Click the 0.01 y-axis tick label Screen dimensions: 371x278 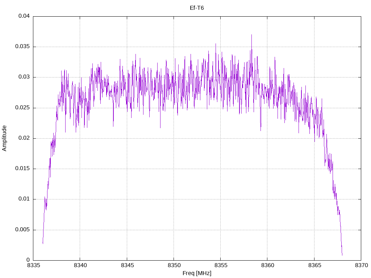pos(24,199)
